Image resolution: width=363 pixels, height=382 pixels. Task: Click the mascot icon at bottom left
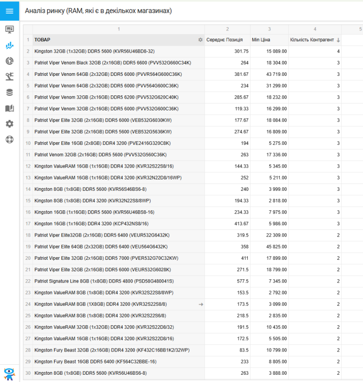[x=9, y=373]
